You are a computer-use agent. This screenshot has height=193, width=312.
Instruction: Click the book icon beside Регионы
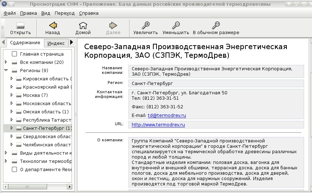tap(14, 71)
